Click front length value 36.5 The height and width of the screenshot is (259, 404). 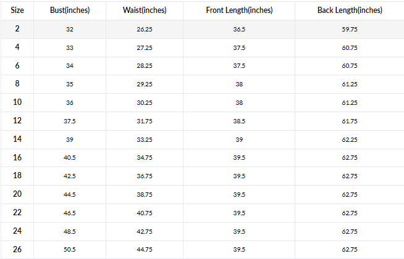coord(239,29)
